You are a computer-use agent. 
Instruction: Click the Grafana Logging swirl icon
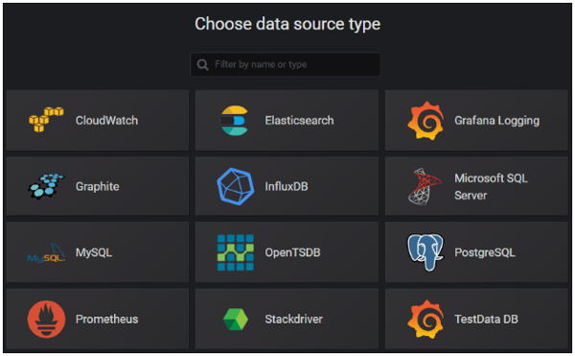coord(425,121)
